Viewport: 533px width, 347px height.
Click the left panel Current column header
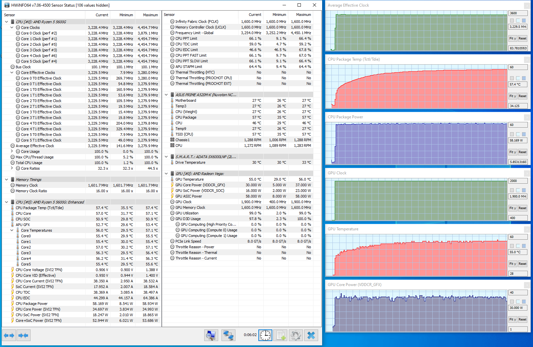(98, 15)
